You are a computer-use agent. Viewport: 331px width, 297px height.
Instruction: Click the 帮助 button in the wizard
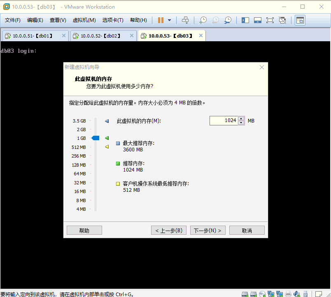click(84, 230)
